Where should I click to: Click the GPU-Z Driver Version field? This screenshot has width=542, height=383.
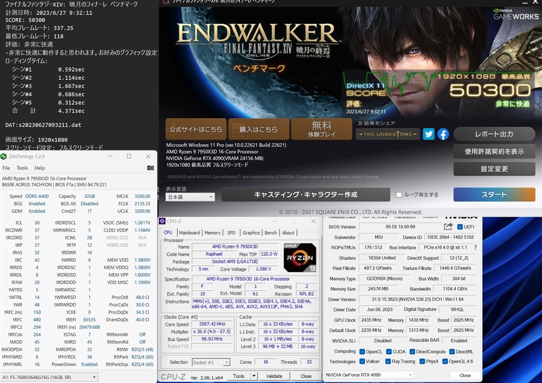418,299
